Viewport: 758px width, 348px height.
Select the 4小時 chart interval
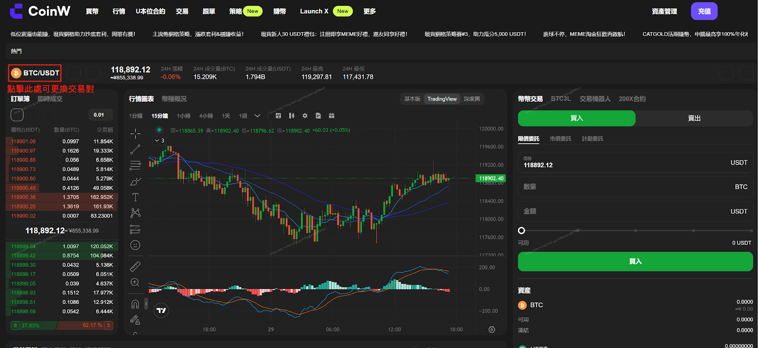[x=206, y=116]
